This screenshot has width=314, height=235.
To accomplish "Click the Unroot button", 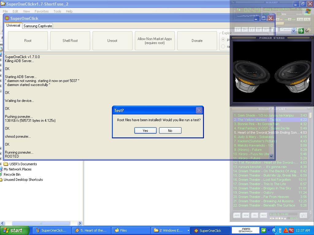I will [x=112, y=41].
